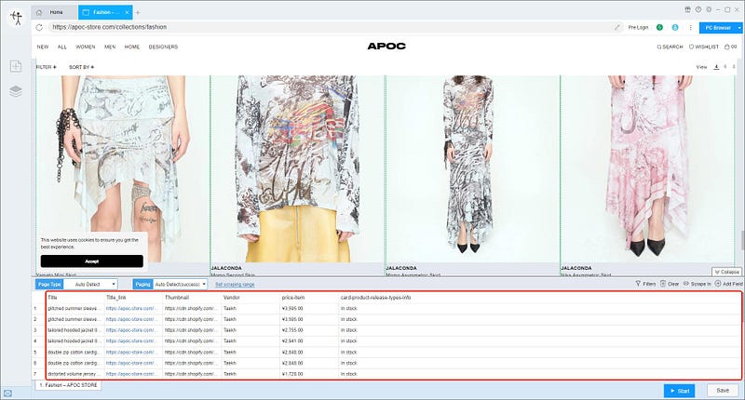Click the gift box icon in the title bar

pos(687,9)
